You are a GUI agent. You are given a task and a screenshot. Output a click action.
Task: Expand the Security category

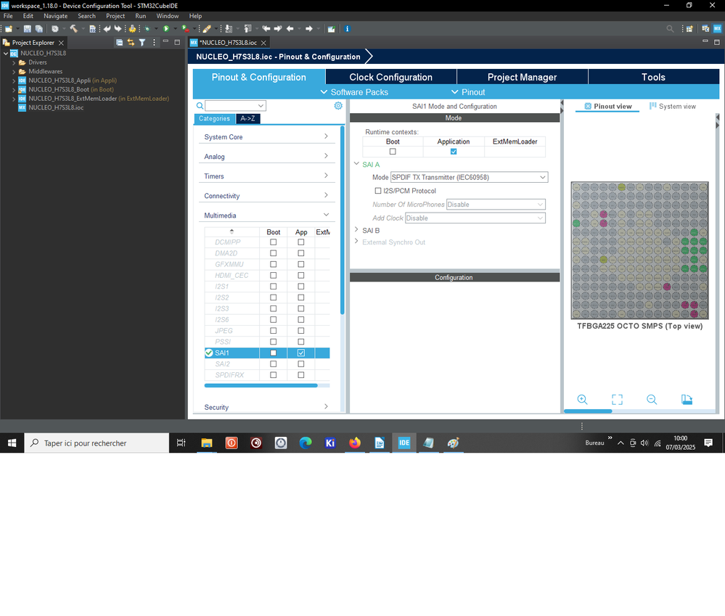[266, 407]
